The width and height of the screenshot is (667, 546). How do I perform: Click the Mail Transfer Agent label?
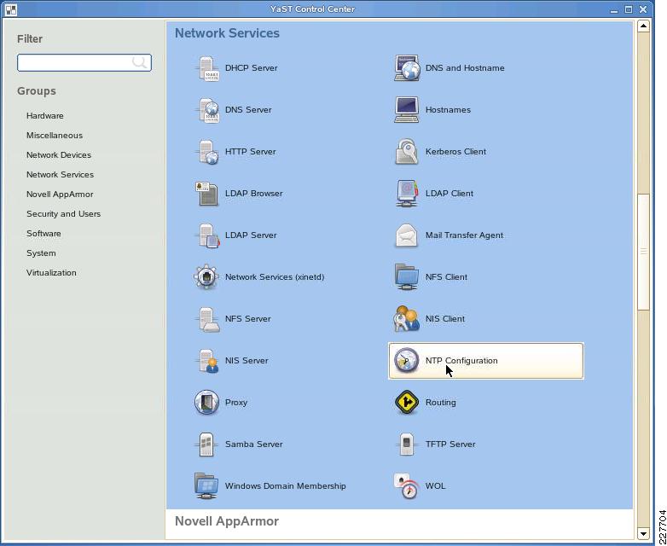[x=464, y=235]
